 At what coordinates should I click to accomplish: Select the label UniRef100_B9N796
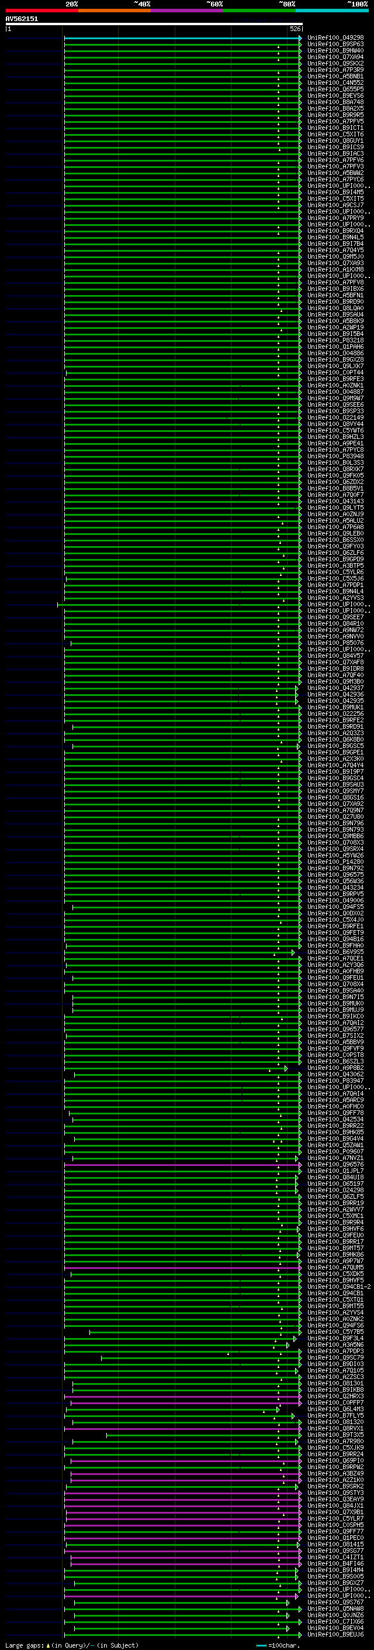(x=335, y=823)
